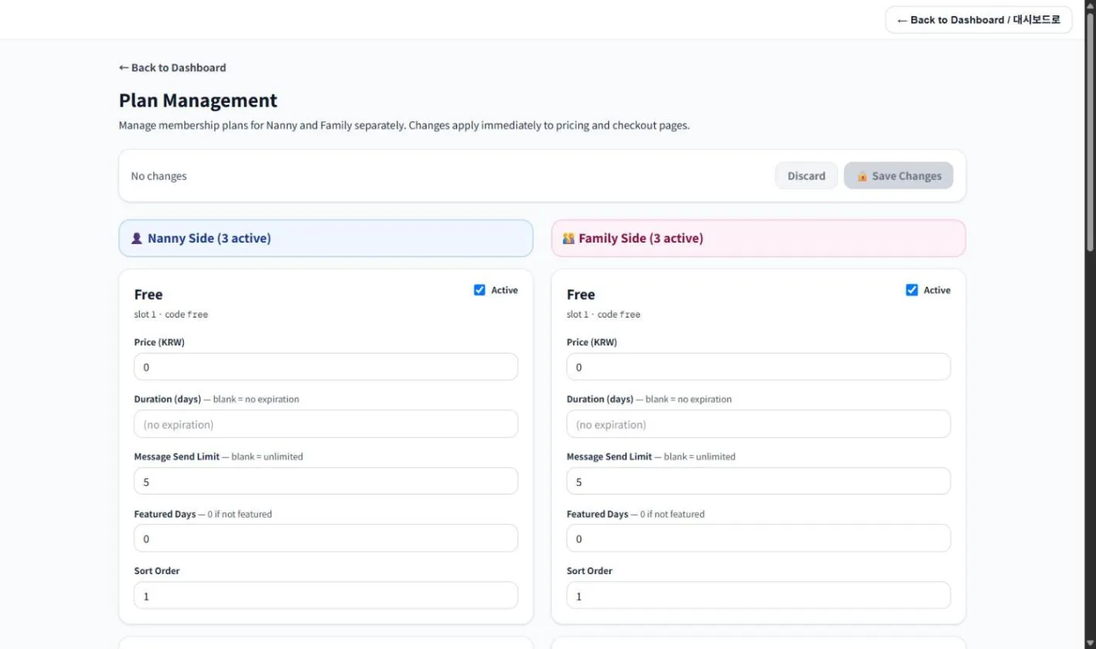Viewport: 1096px width, 649px height.
Task: Click the Discard button
Action: coord(806,176)
